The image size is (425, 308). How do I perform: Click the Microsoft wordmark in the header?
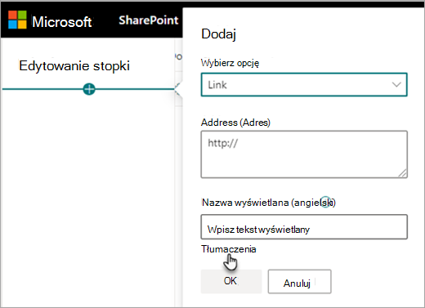click(x=62, y=22)
